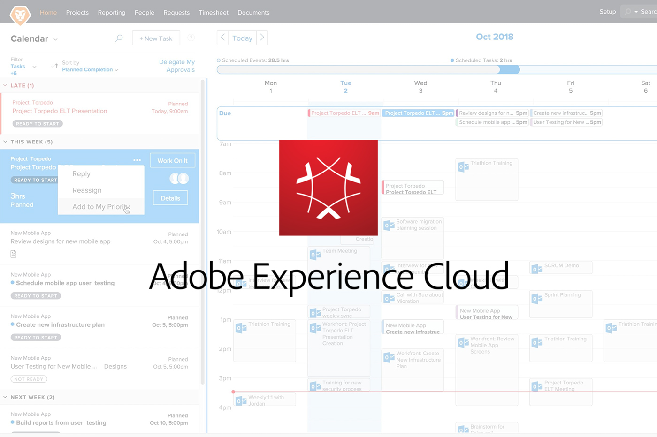Open the Calendar view dropdown
Screen dimensions: 657x437
55,39
